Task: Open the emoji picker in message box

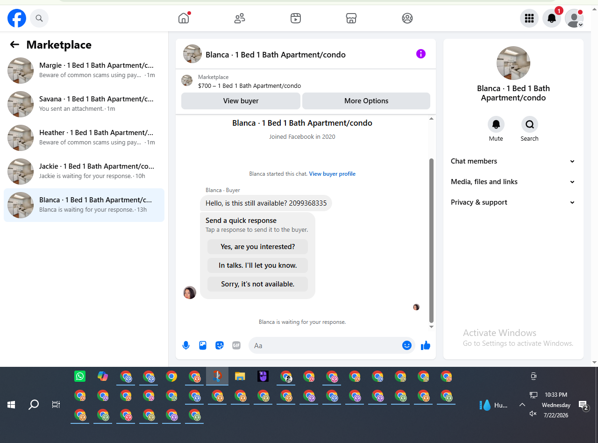Action: click(407, 345)
